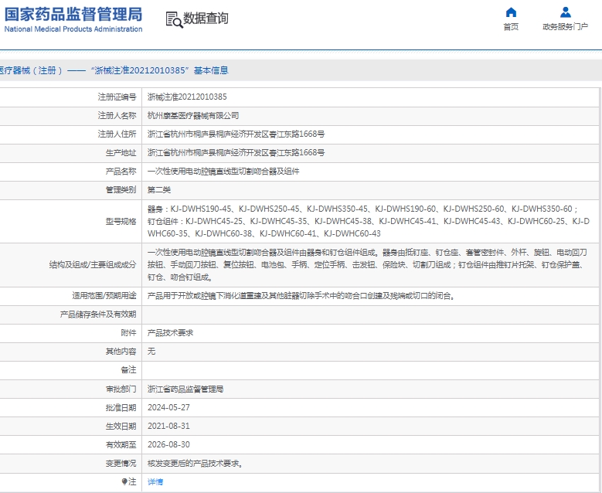
Task: Click the 审批部门 label
Action: tap(121, 389)
